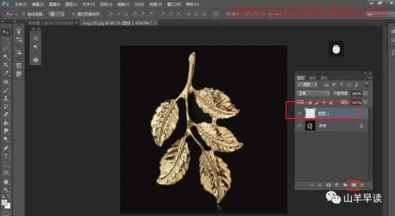Viewport: 395px width, 216px height.
Task: Collapse the Layers panel with double arrows
Action: click(365, 73)
